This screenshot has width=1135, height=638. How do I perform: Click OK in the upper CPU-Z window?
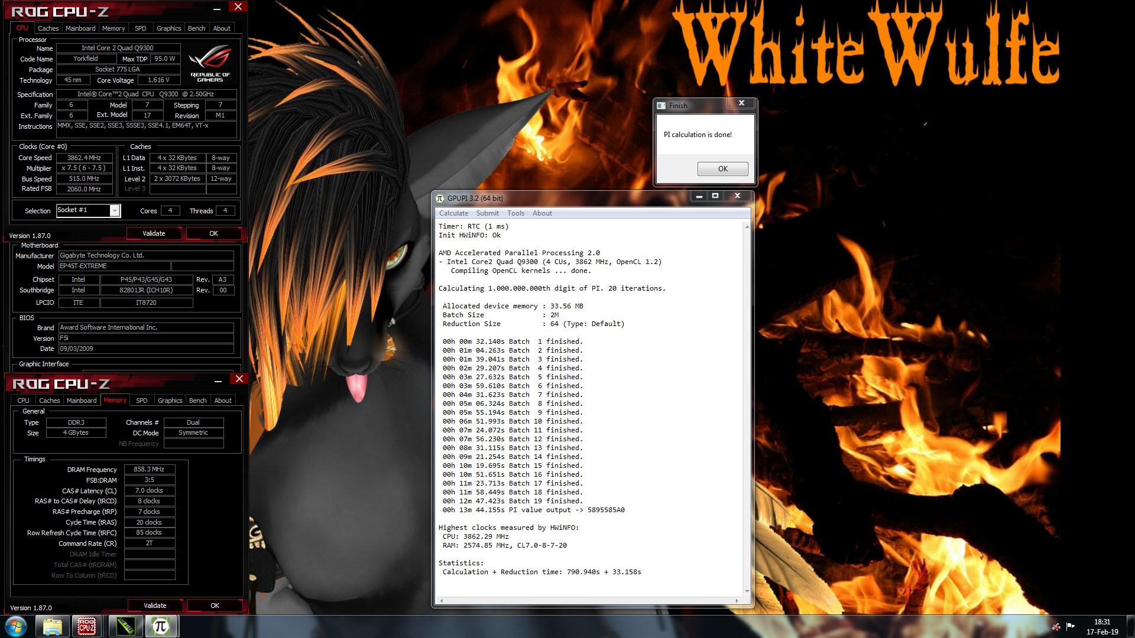tap(214, 233)
